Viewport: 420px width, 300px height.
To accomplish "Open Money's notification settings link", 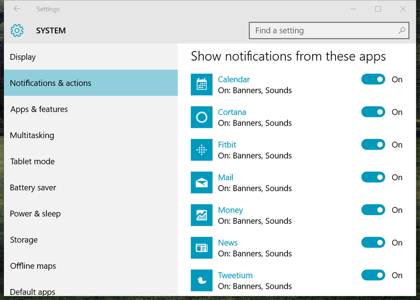I will coord(230,210).
